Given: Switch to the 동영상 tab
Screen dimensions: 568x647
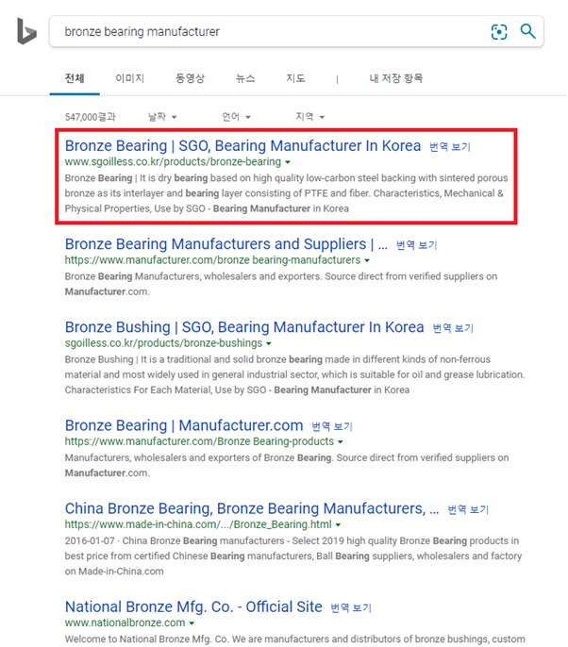Looking at the screenshot, I should click(190, 78).
